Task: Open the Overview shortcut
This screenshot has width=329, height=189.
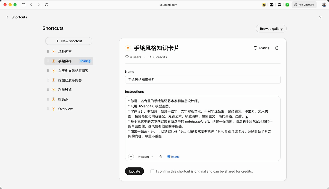Action: pyautogui.click(x=65, y=109)
